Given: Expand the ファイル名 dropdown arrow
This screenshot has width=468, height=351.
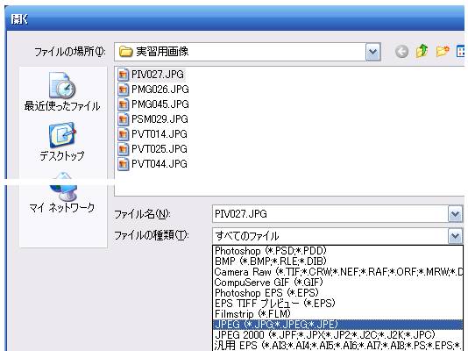Looking at the screenshot, I should tap(455, 214).
